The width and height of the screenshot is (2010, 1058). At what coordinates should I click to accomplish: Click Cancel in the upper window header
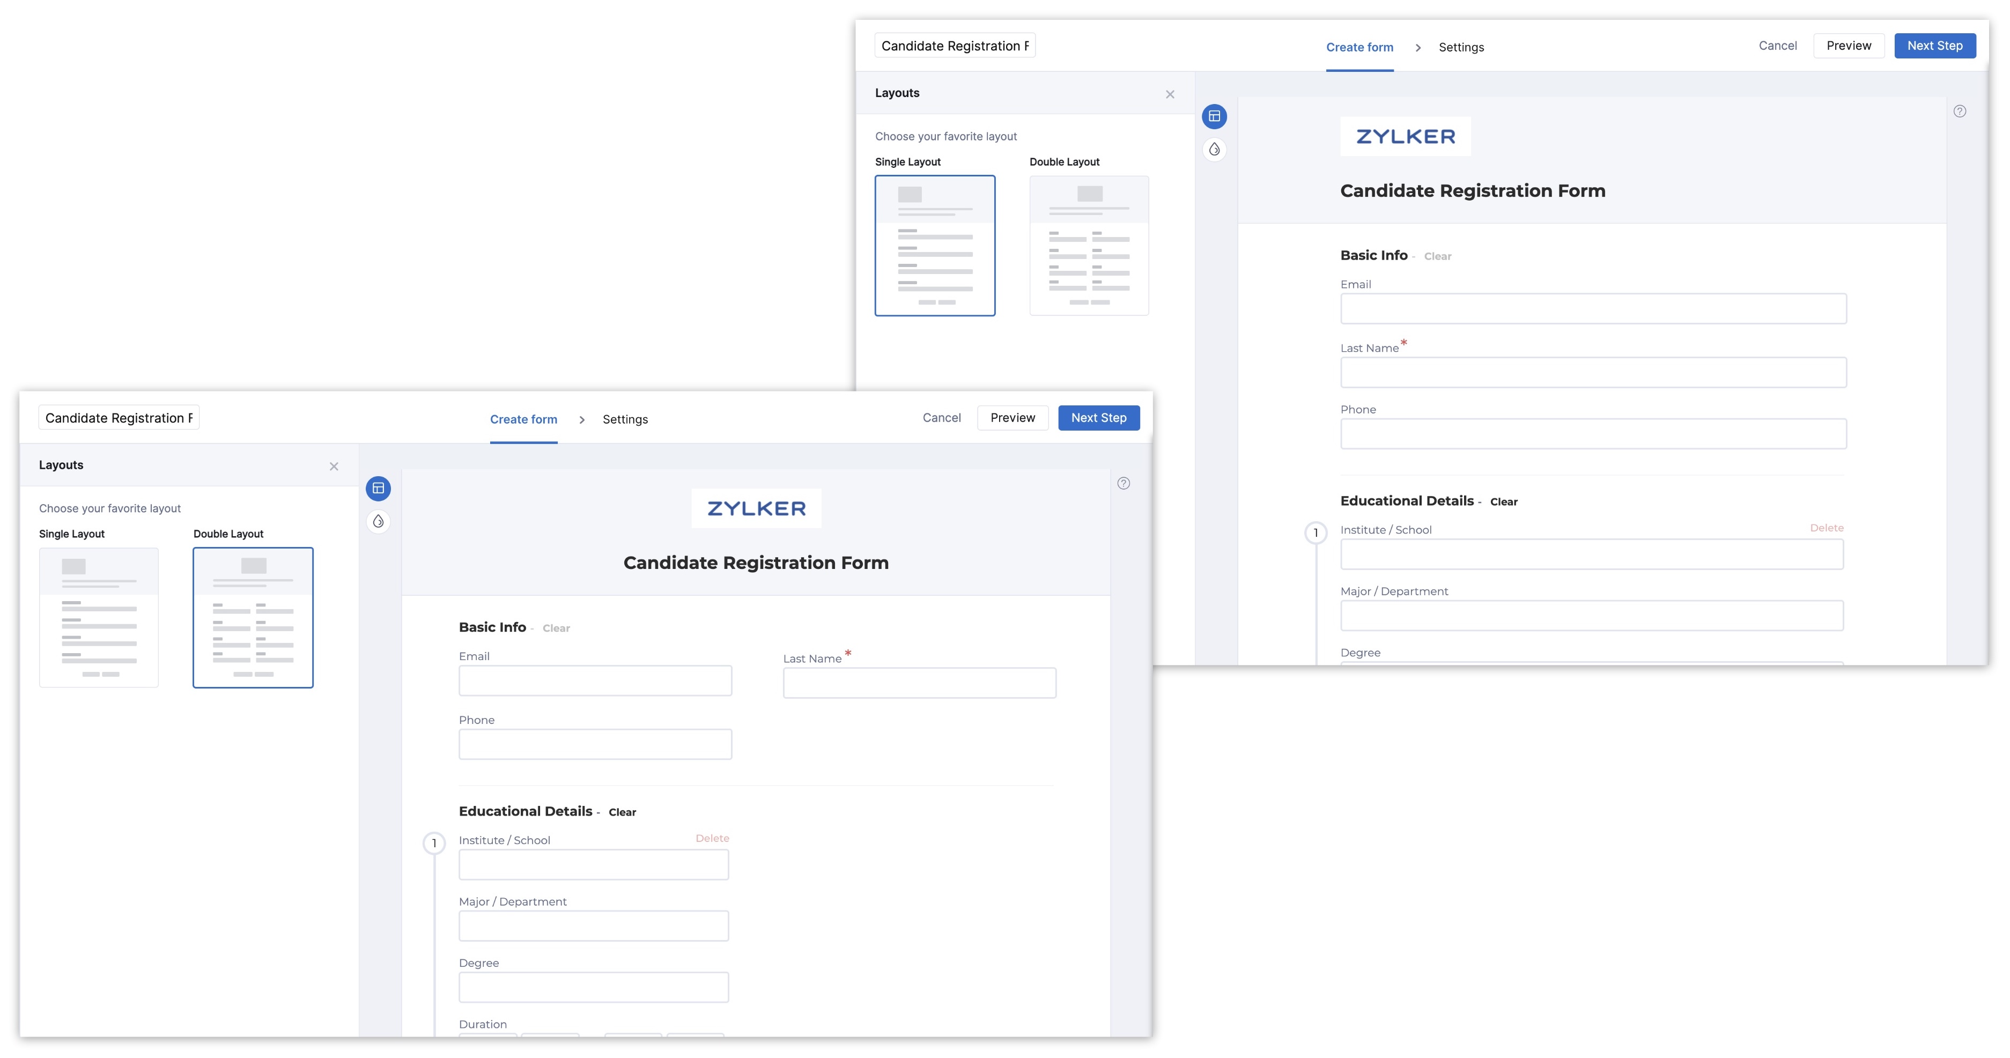tap(1777, 45)
